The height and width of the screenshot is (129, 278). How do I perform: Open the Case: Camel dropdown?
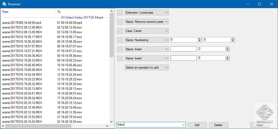(x=147, y=31)
